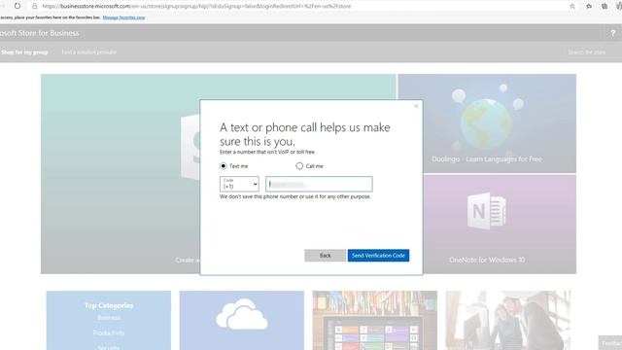Viewport: 622px width, 350px height.
Task: Click Business under Top Categories
Action: (x=109, y=318)
